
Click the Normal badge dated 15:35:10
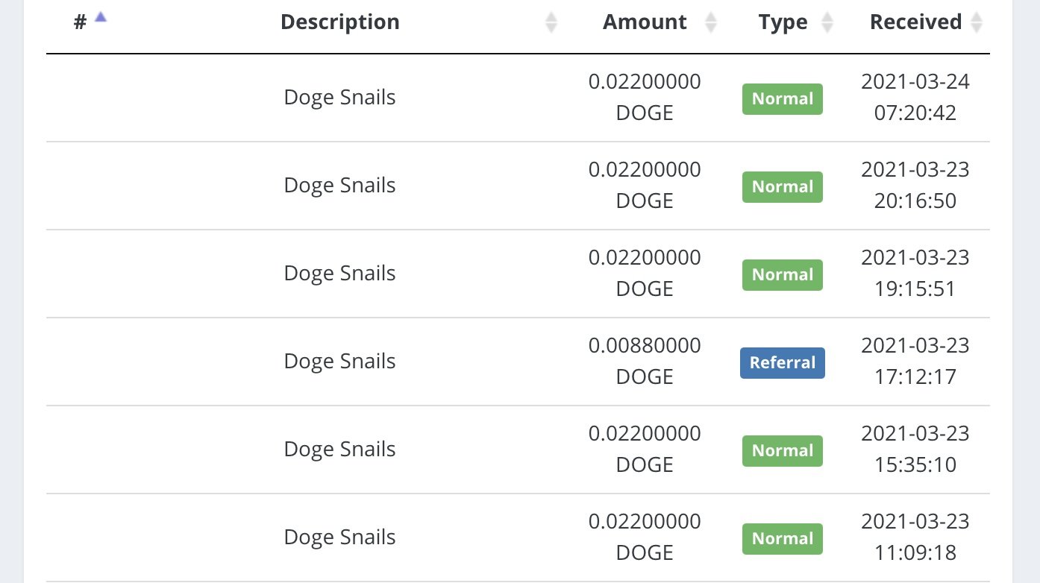[x=783, y=450]
